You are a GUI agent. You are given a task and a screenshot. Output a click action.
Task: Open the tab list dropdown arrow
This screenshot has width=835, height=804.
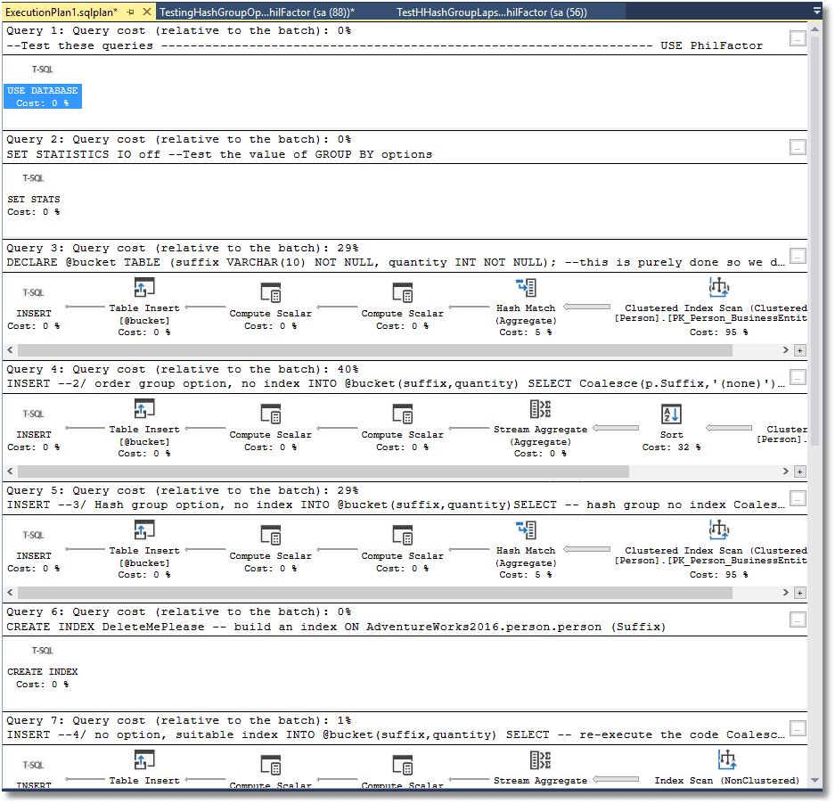(x=817, y=12)
